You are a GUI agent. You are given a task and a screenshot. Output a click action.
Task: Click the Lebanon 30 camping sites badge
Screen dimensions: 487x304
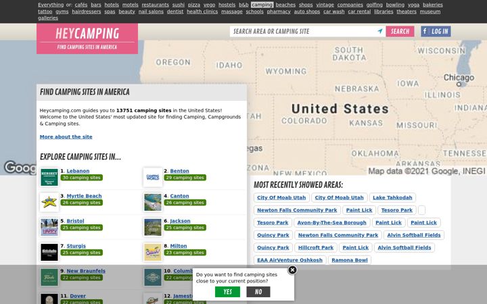[82, 178]
